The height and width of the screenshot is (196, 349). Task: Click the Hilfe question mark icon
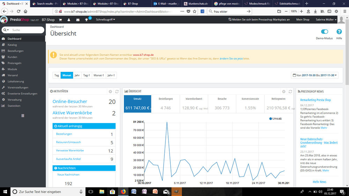click(339, 32)
